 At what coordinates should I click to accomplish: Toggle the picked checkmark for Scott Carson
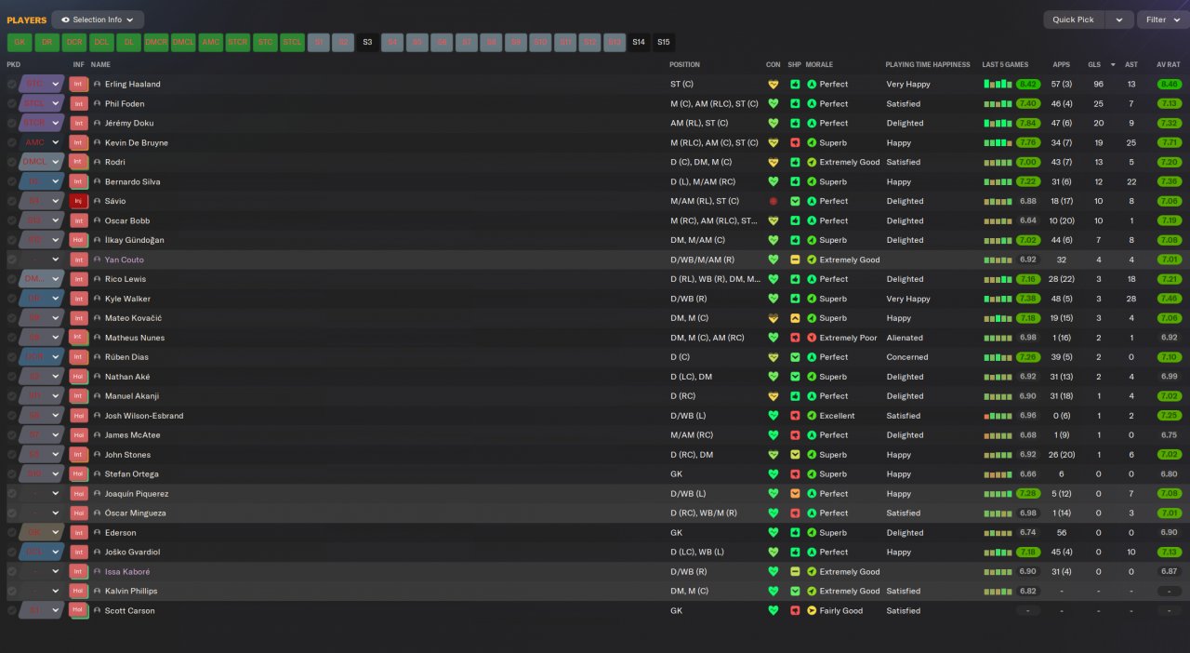pos(12,611)
